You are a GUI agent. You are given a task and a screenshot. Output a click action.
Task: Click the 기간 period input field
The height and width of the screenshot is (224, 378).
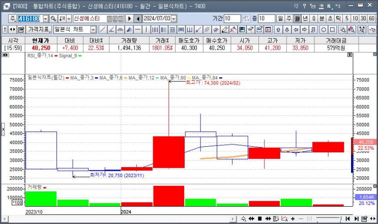tap(232, 18)
